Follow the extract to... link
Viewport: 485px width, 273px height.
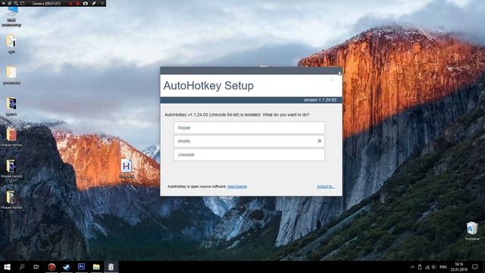pyautogui.click(x=326, y=187)
